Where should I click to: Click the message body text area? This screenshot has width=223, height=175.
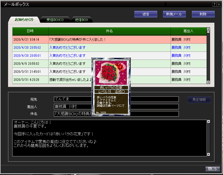click(109, 138)
